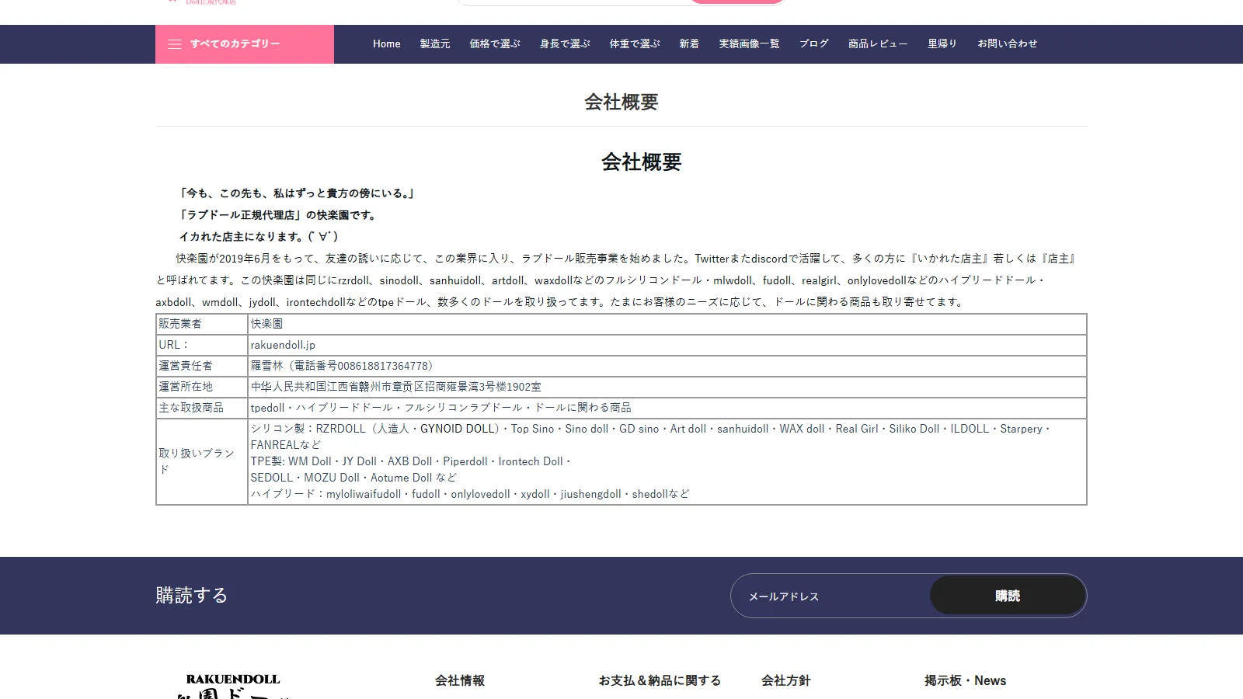Screen dimensions: 1243x699
Task: Click the 購読する footer heading
Action: click(x=192, y=596)
